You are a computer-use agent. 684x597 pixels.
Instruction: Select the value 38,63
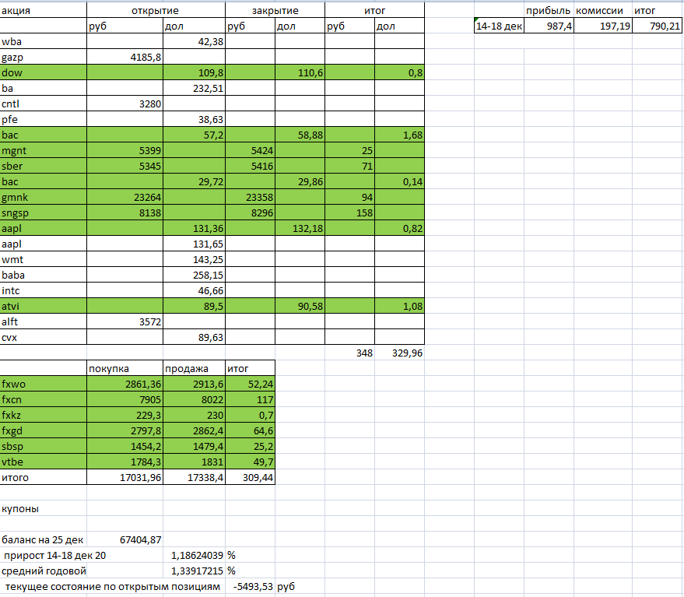point(194,119)
